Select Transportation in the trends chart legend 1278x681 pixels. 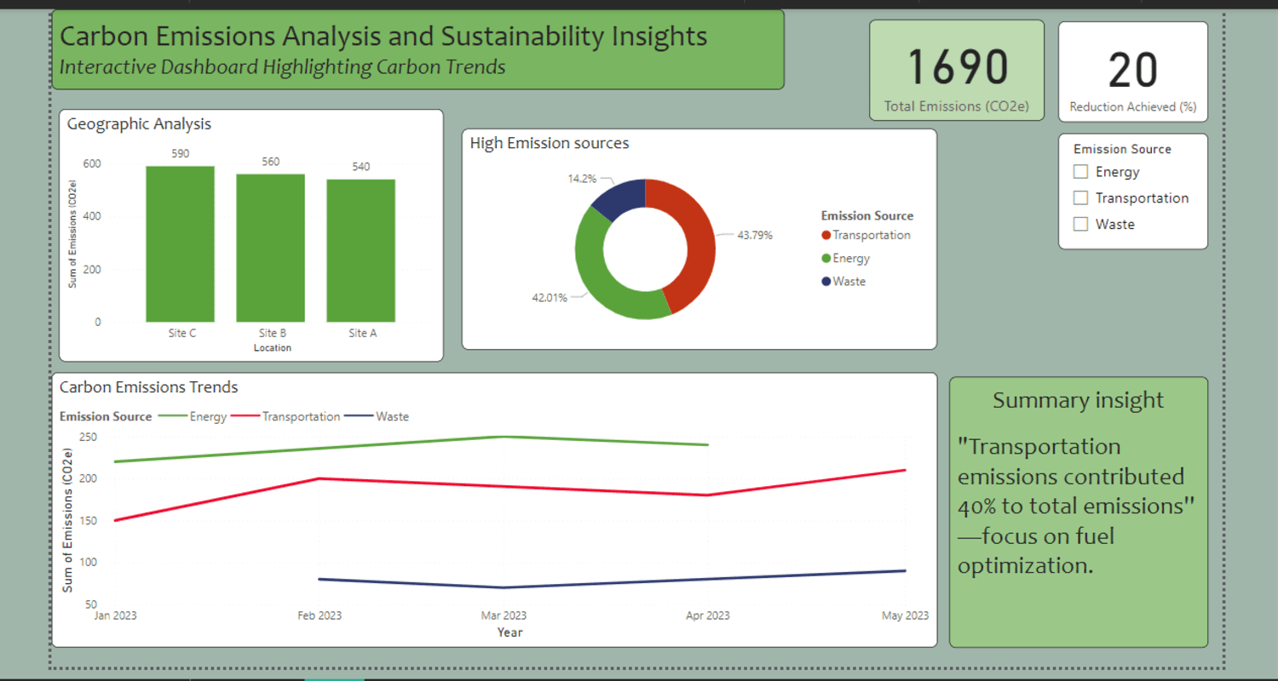point(286,417)
